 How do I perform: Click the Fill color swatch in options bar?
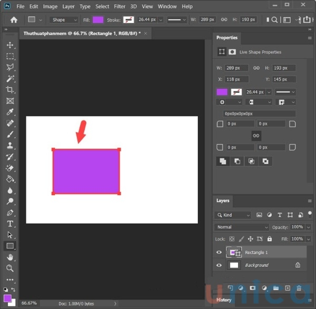98,20
